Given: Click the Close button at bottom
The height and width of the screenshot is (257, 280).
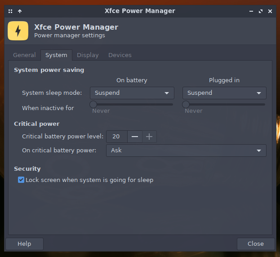Looking at the screenshot, I should click(256, 244).
